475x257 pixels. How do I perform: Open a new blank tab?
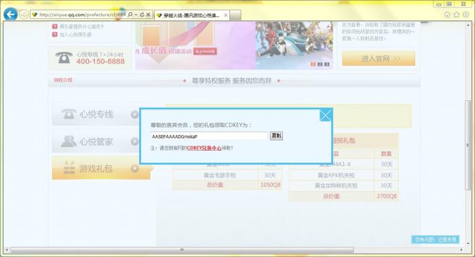tap(235, 15)
